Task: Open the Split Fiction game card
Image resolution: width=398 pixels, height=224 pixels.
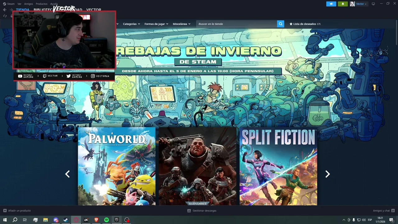Action: tap(278, 166)
